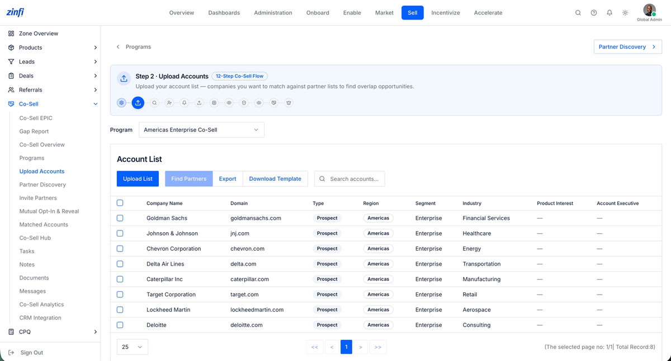
Task: Expand the Products sidebar chevron
Action: click(95, 47)
